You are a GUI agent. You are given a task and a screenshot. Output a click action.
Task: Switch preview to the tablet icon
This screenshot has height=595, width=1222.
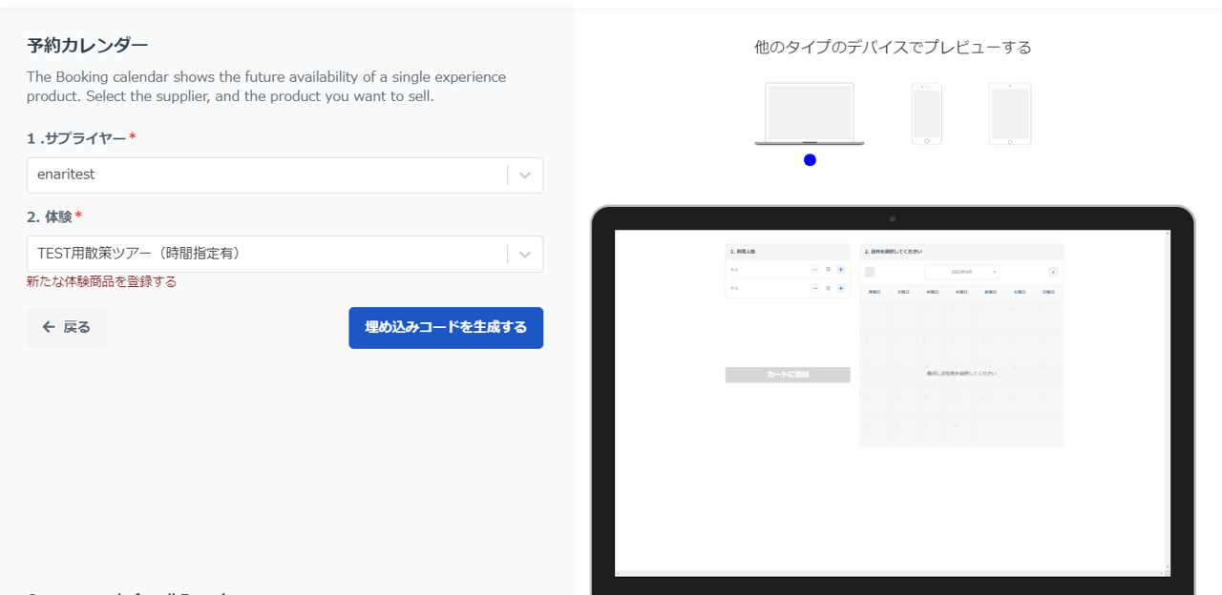pos(1009,113)
